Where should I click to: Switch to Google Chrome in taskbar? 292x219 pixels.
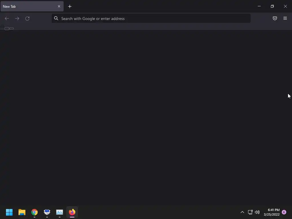[x=35, y=212]
